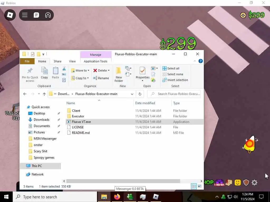Select the Home ribbon tab

42,61
